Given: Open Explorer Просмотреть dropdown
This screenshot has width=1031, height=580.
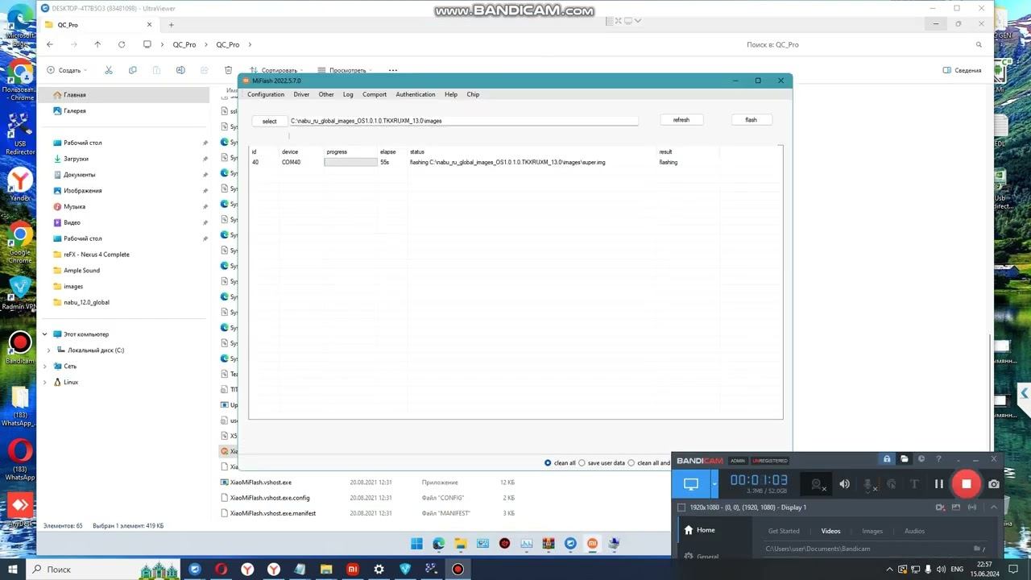Looking at the screenshot, I should (345, 70).
